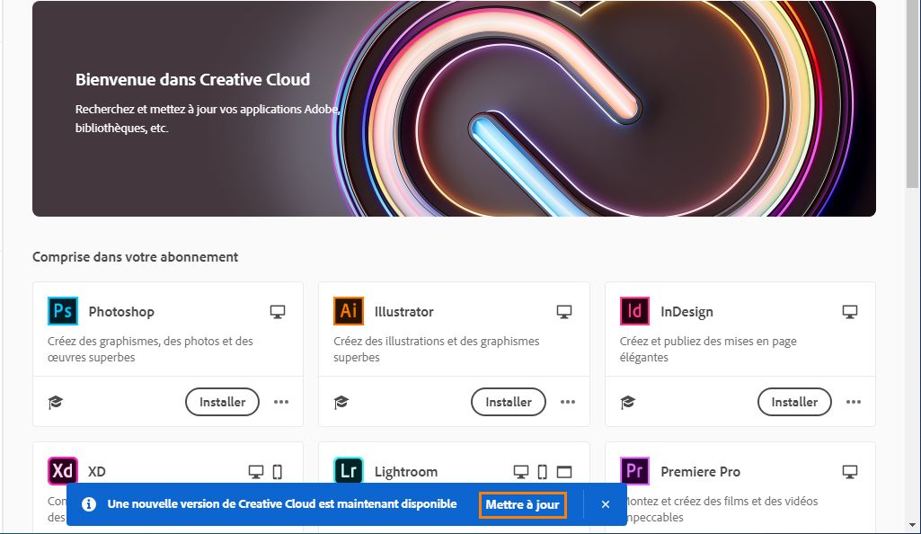The height and width of the screenshot is (534, 921).
Task: Open Illustrator more options ellipsis menu
Action: tap(567, 402)
